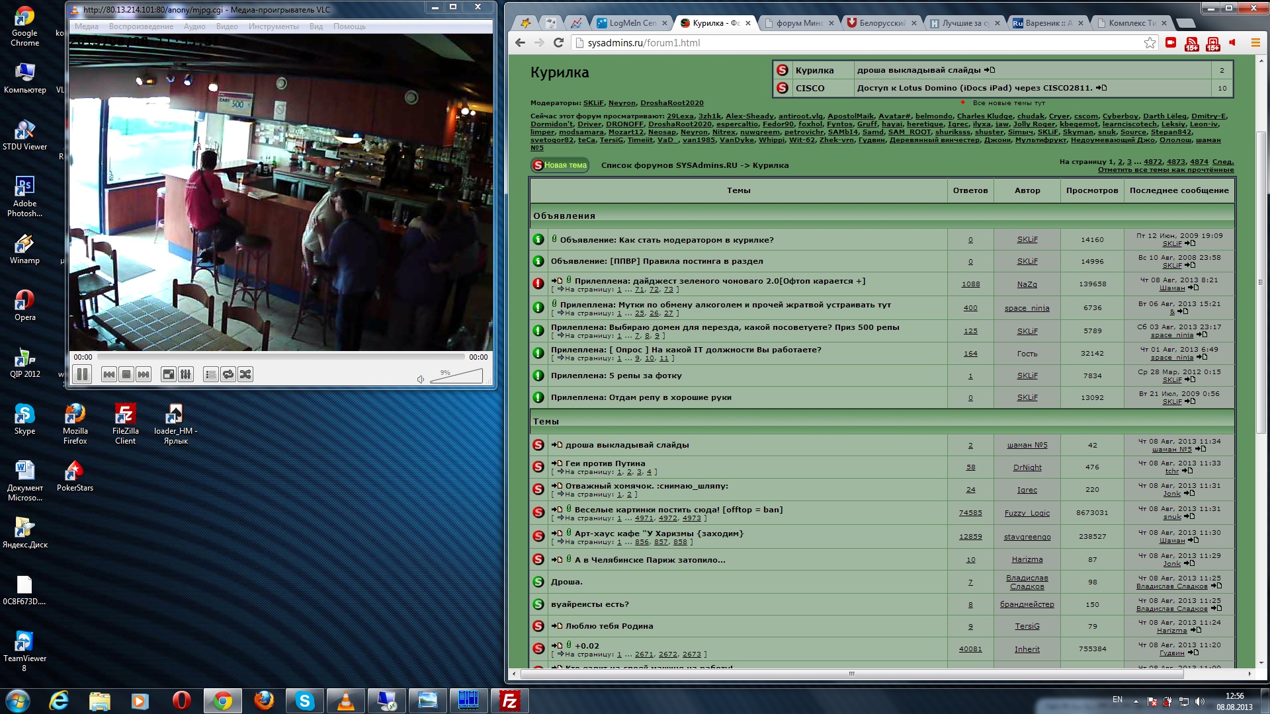
Task: Show the VLC playlist
Action: (210, 374)
